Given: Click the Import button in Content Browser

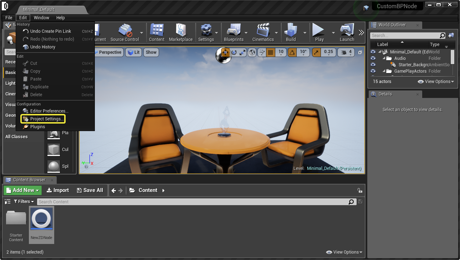Looking at the screenshot, I should 58,190.
